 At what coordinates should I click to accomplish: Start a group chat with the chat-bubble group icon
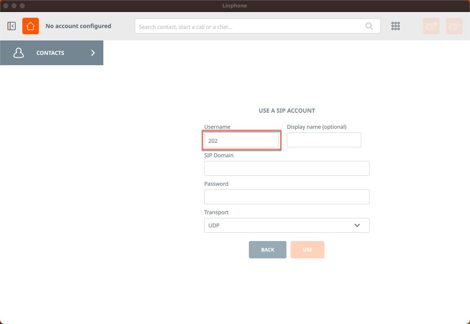click(x=431, y=26)
